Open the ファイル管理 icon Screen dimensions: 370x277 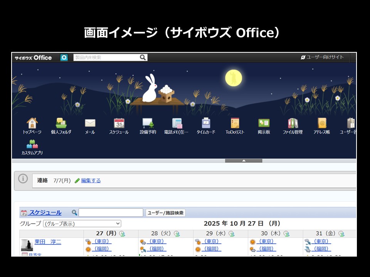[293, 123]
